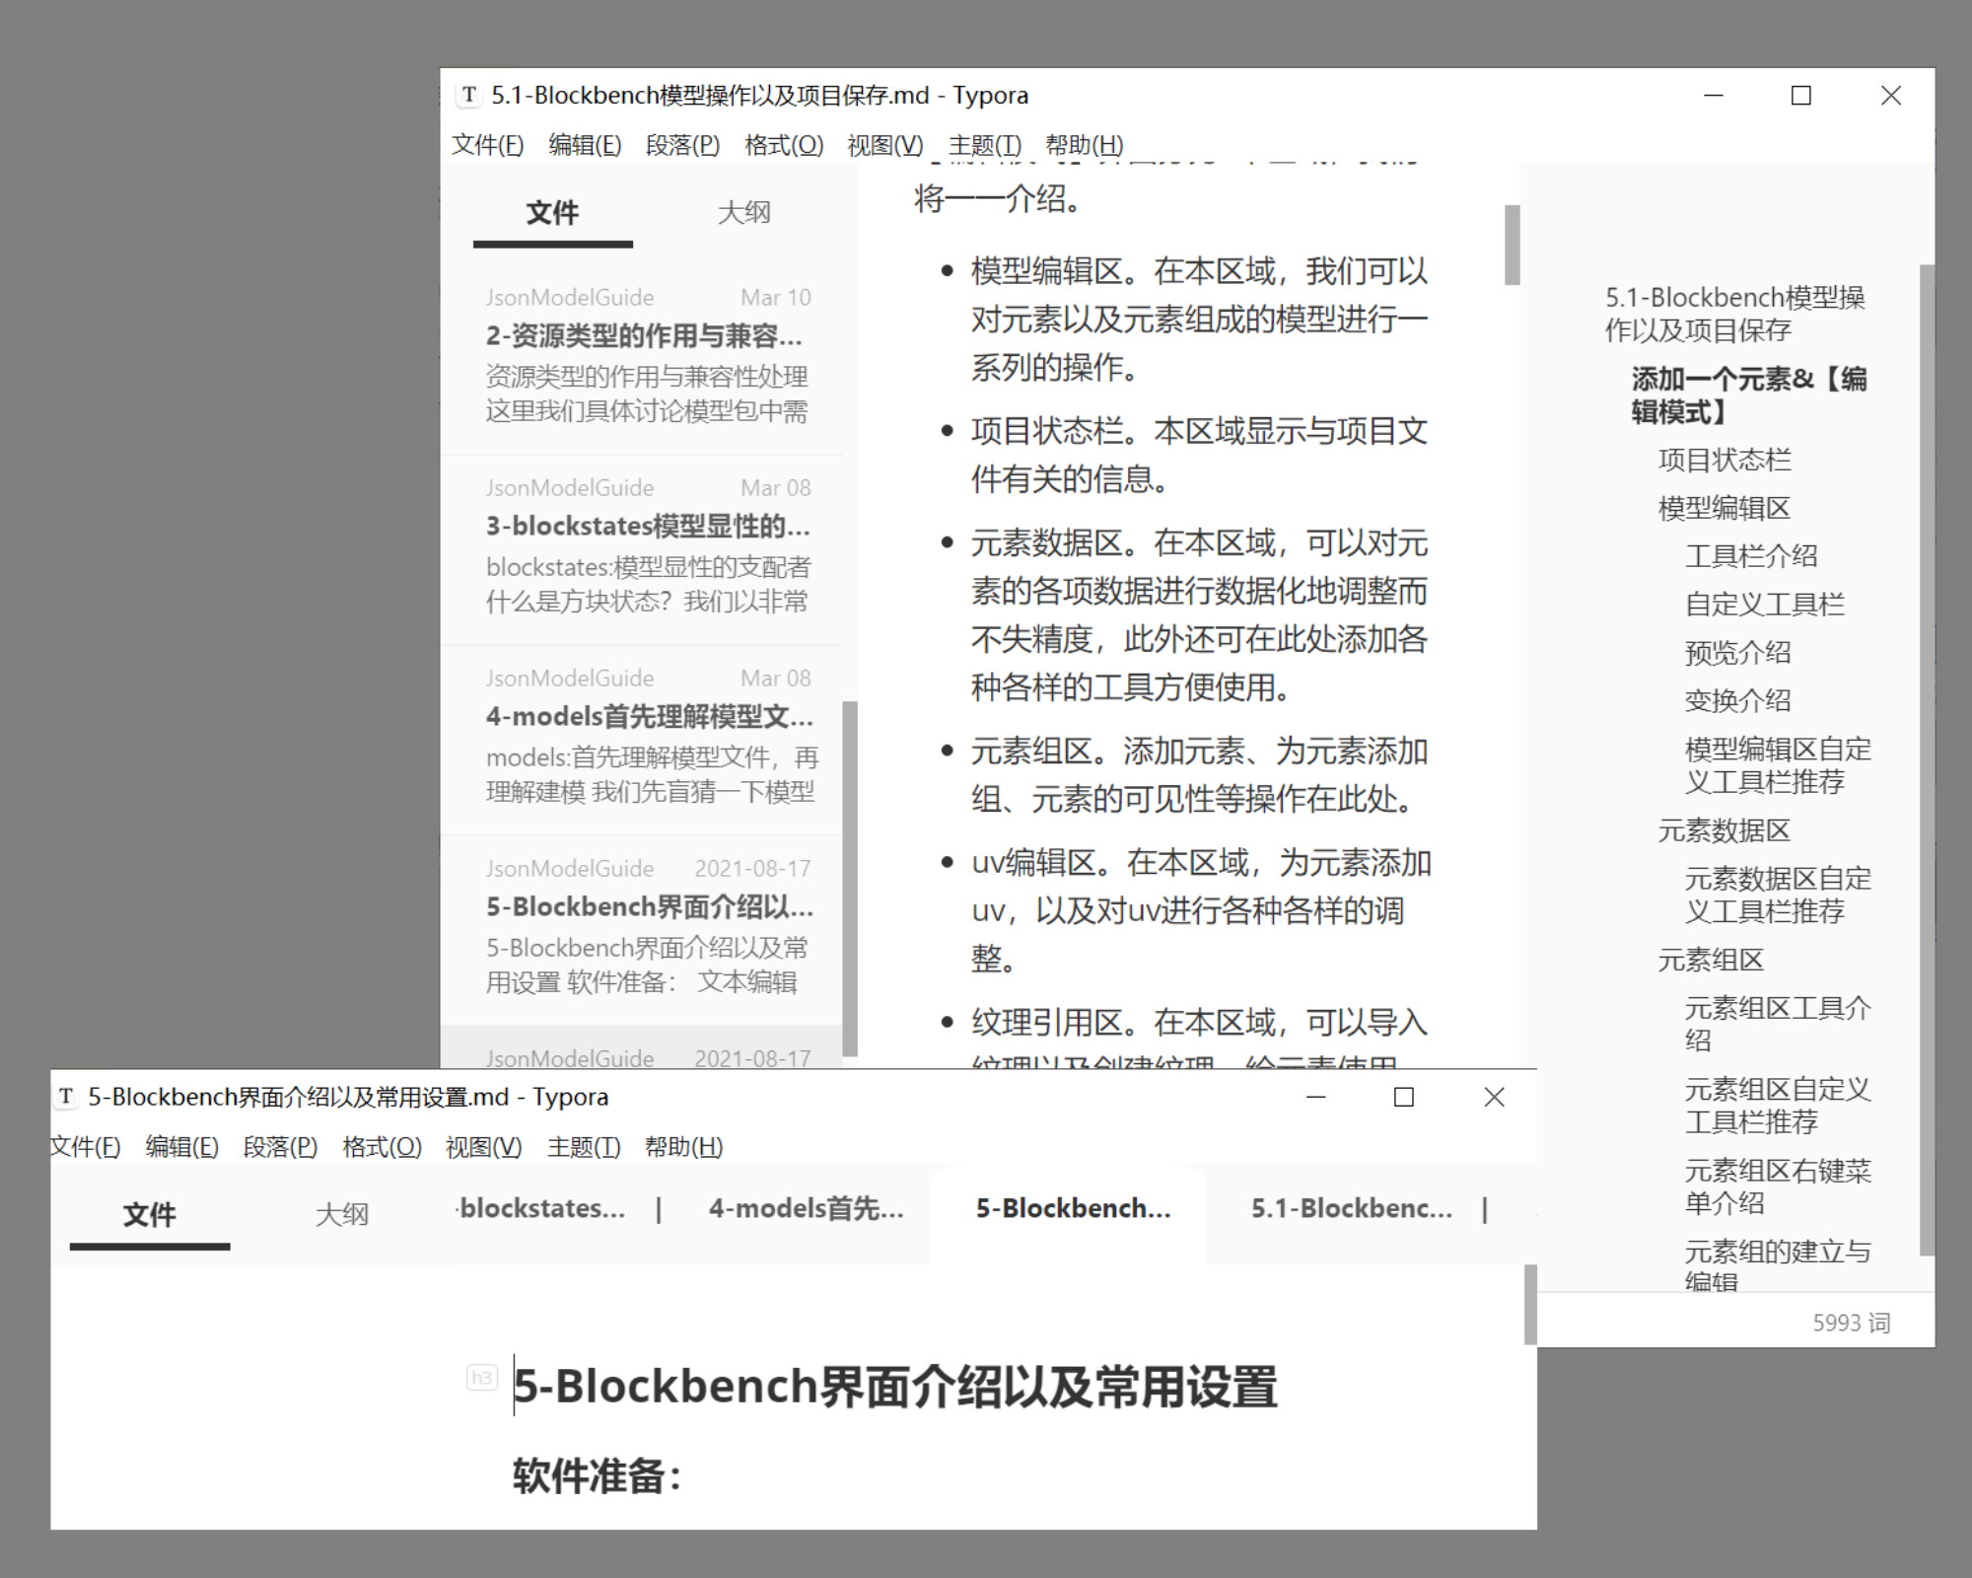Place cursor in heading 5-Blockbench界面介绍以及常用设置
This screenshot has width=1972, height=1578.
coord(895,1386)
